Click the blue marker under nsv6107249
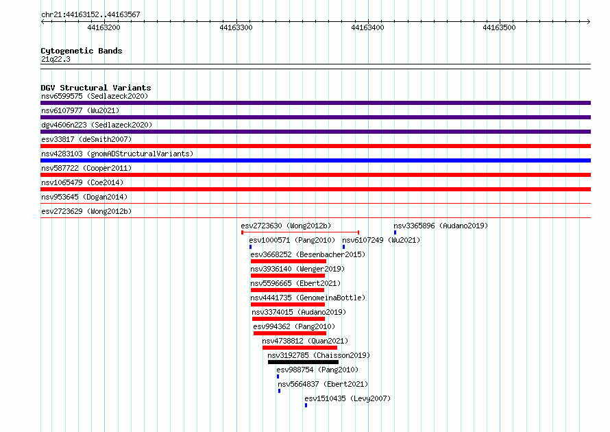Screen dimensions: 610x432 tap(343, 247)
